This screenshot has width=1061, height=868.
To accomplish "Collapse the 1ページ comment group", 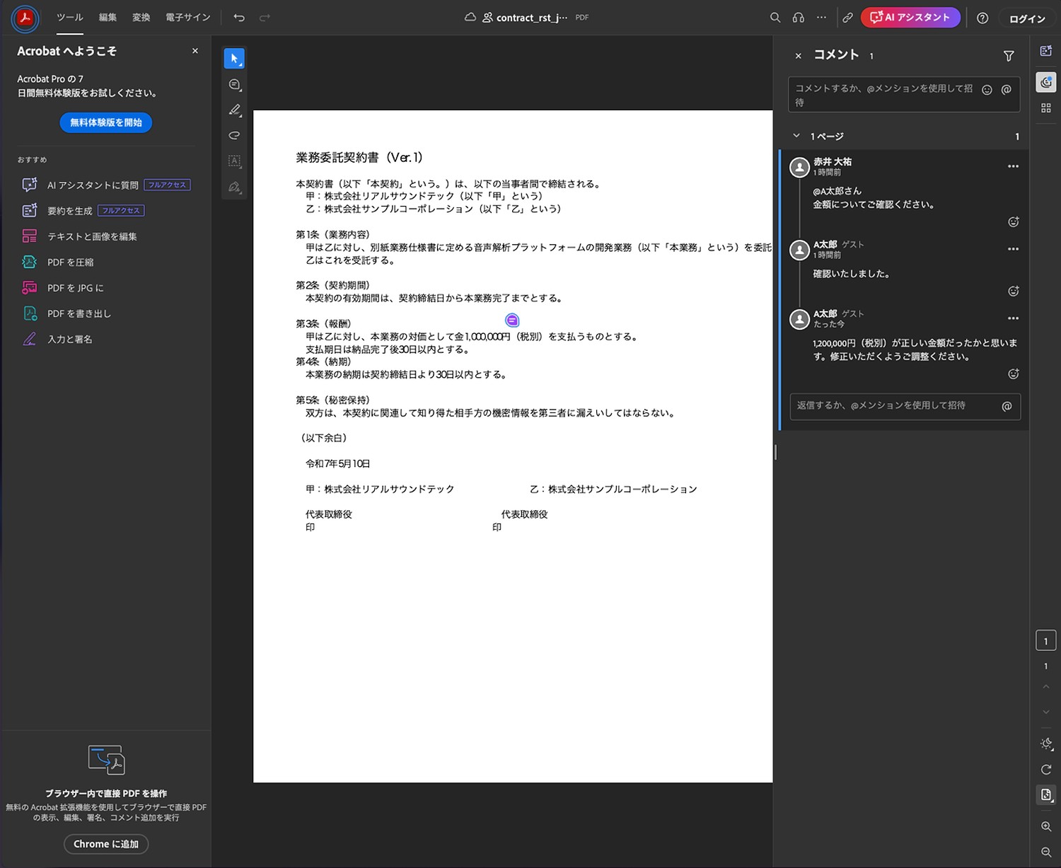I will pos(796,136).
